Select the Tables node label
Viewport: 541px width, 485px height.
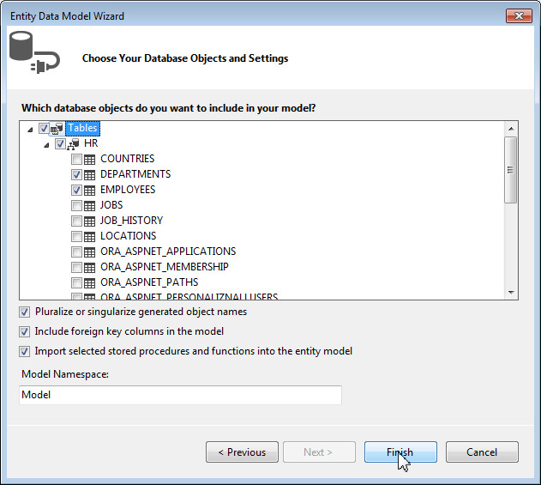82,128
